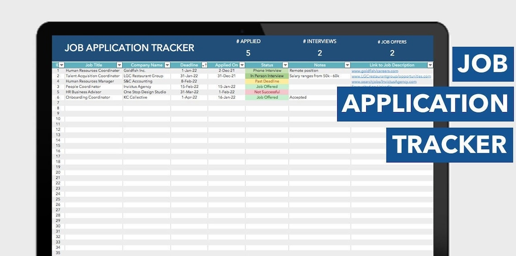Image resolution: width=516 pixels, height=256 pixels.
Task: Open the Status column filter dropdown
Action: tap(285, 65)
